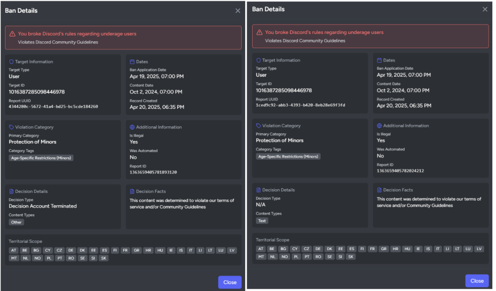This screenshot has height=291, width=496.
Task: Click Target ID 1016387285098446978 in left dialog
Action: 37,92
